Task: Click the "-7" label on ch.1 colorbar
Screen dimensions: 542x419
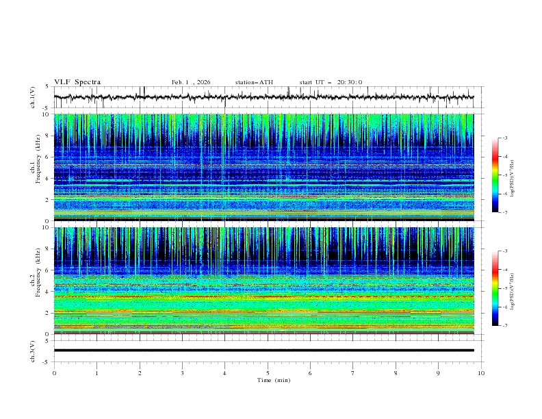Action: pyautogui.click(x=504, y=212)
